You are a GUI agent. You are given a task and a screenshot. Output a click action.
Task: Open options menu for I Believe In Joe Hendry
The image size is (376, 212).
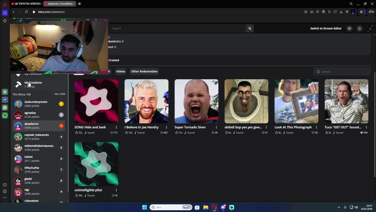(166, 127)
